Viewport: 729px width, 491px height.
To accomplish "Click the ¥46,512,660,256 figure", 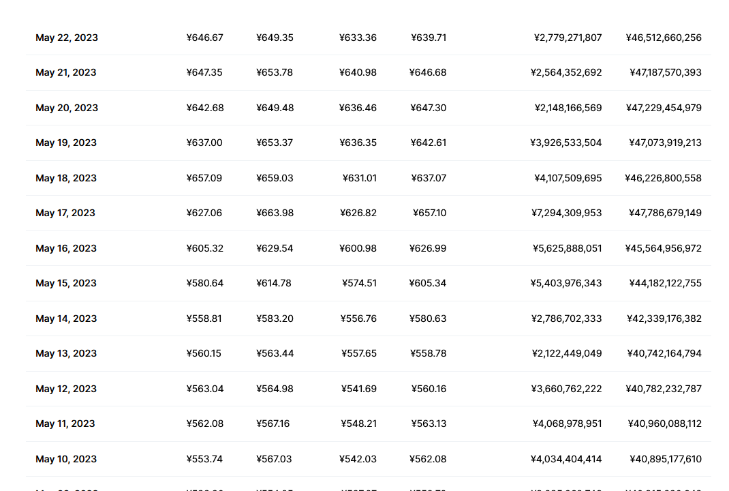I will coord(664,38).
